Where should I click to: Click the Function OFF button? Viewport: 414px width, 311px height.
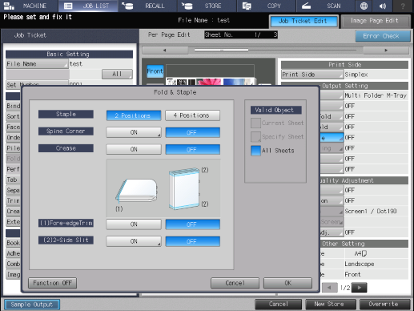(52, 283)
